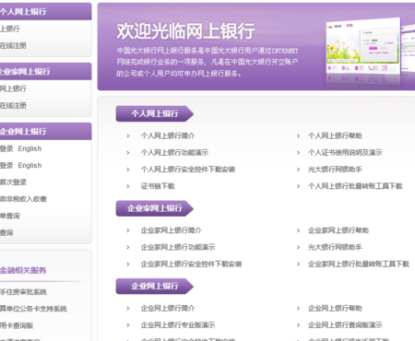Open 企业网上银行查询版演示 link

pyautogui.click(x=345, y=325)
